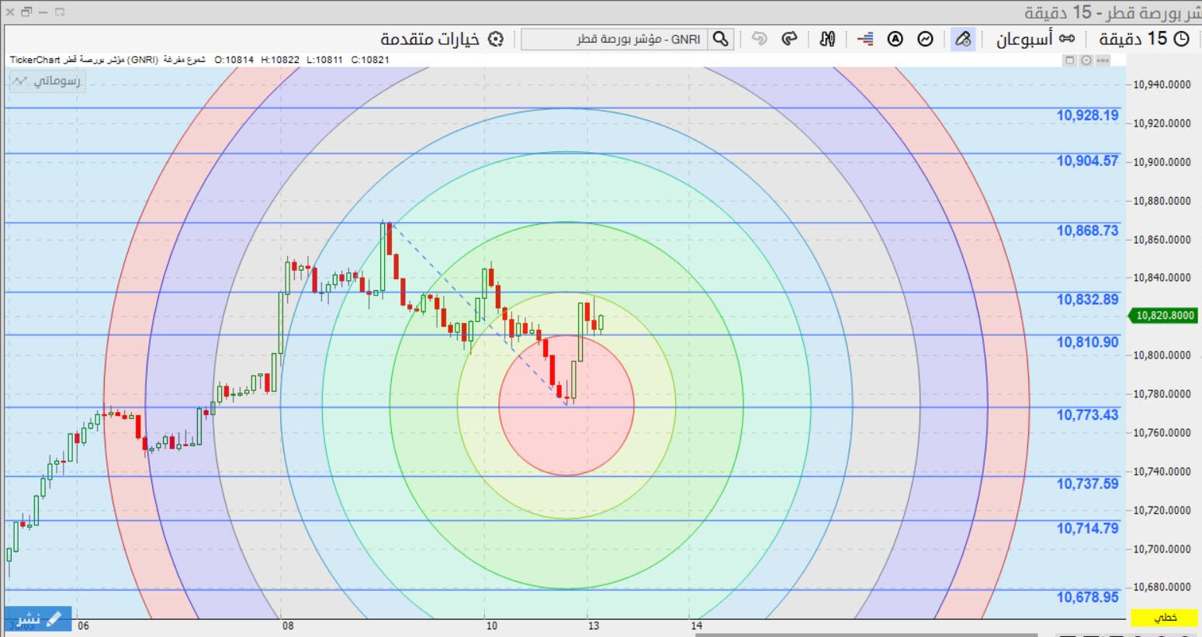This screenshot has width=1202, height=637.
Task: Open the volume profile bars icon
Action: point(866,39)
